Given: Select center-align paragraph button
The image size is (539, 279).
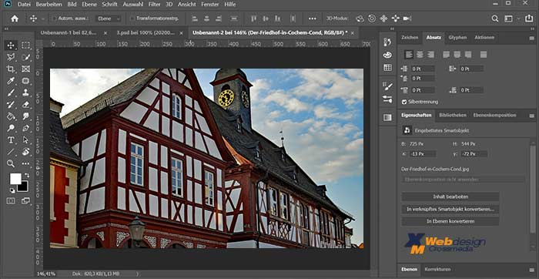Looking at the screenshot, I should tap(420, 55).
